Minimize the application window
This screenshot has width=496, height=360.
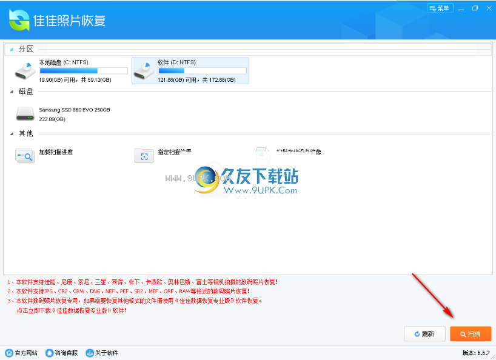tap(461, 8)
